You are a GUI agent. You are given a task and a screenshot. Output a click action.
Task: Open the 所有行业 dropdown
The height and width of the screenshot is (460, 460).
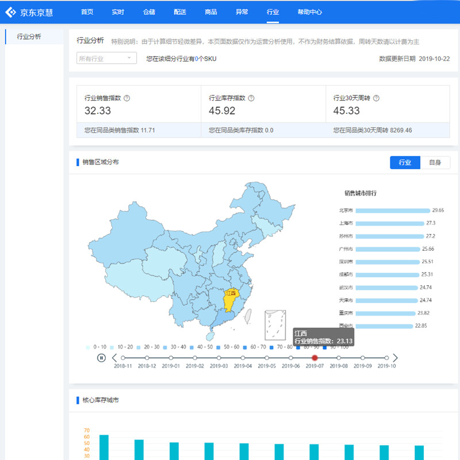click(x=106, y=58)
